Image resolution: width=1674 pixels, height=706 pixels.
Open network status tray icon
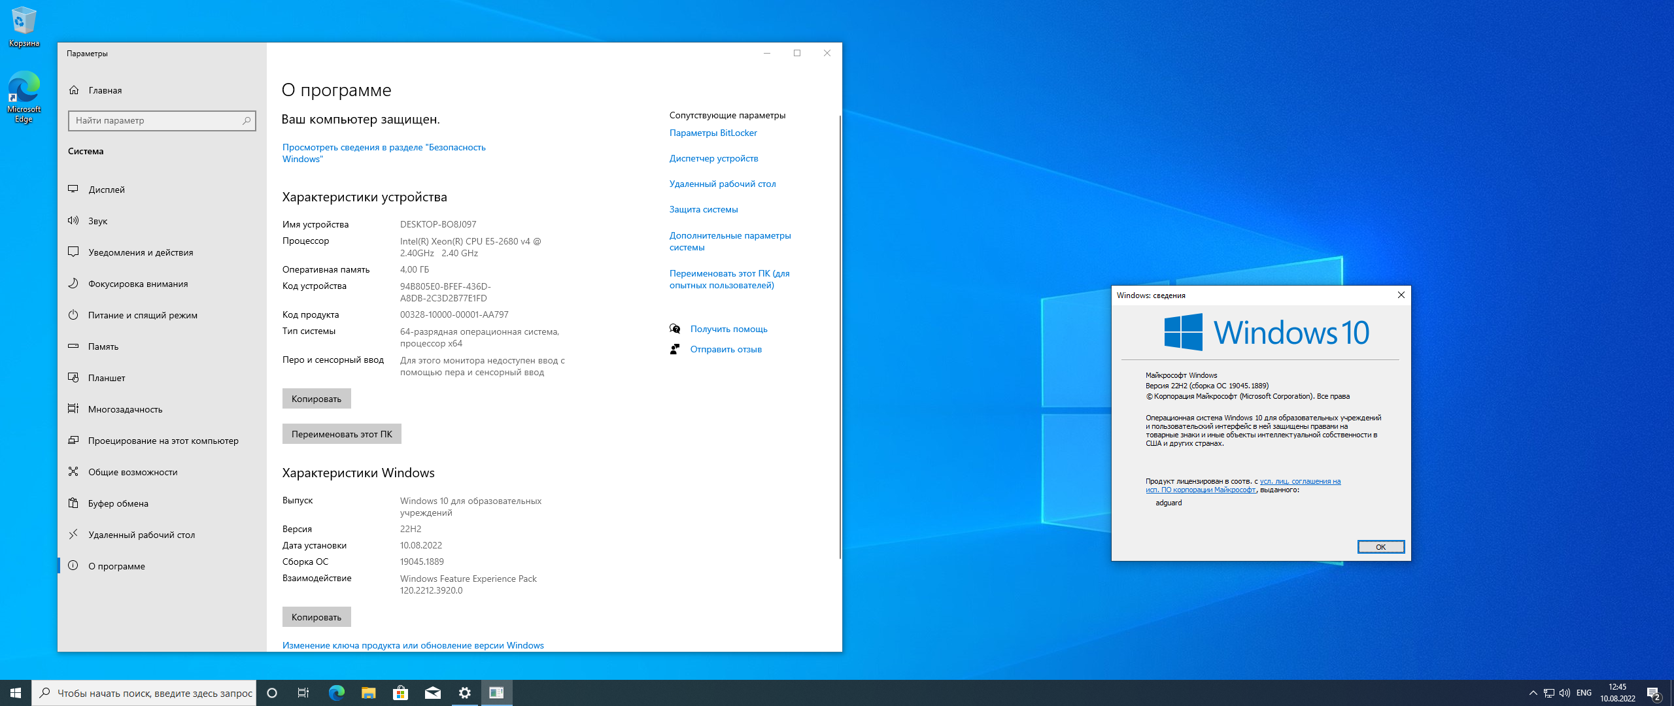[x=1548, y=693]
